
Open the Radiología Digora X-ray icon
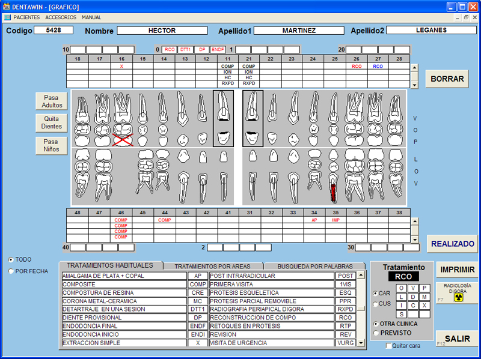(458, 297)
